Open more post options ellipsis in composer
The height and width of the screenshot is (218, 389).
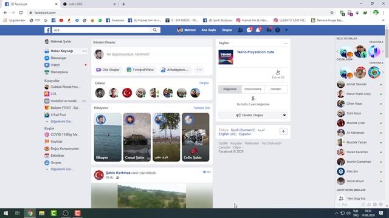pos(199,70)
